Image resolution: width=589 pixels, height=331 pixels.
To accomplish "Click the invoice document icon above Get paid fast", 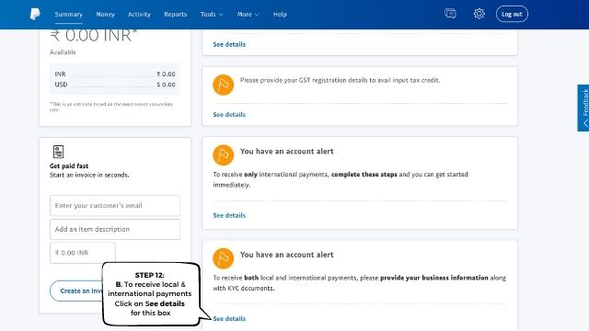I will click(x=58, y=152).
